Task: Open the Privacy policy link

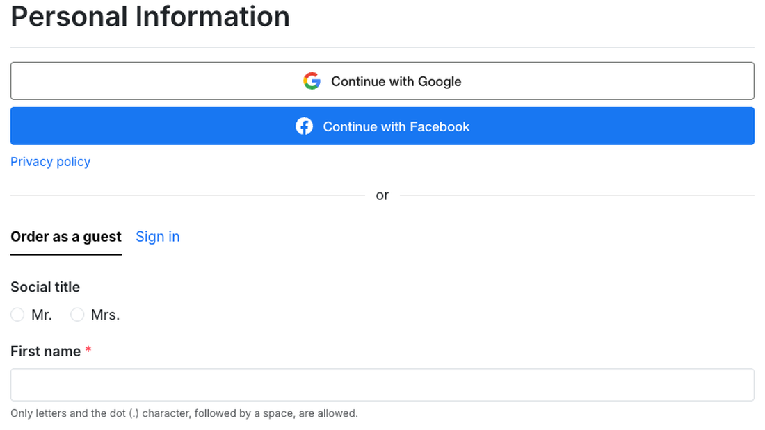Action: pyautogui.click(x=51, y=161)
